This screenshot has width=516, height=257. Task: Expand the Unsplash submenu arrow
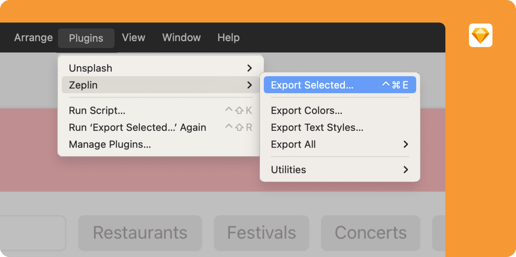[249, 68]
